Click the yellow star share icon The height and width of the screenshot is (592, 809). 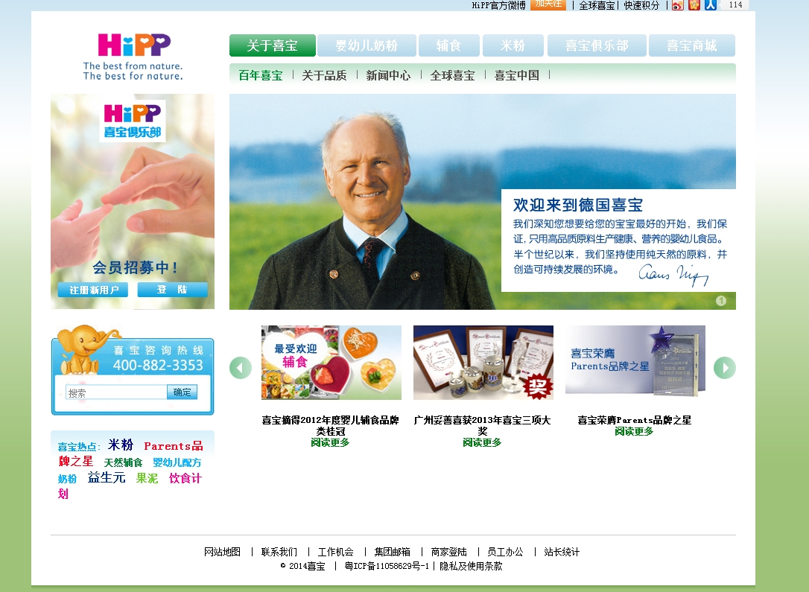[x=694, y=5]
